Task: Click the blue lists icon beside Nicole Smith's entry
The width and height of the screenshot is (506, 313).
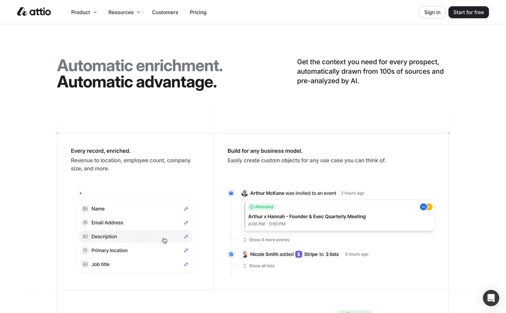Action: (x=231, y=254)
